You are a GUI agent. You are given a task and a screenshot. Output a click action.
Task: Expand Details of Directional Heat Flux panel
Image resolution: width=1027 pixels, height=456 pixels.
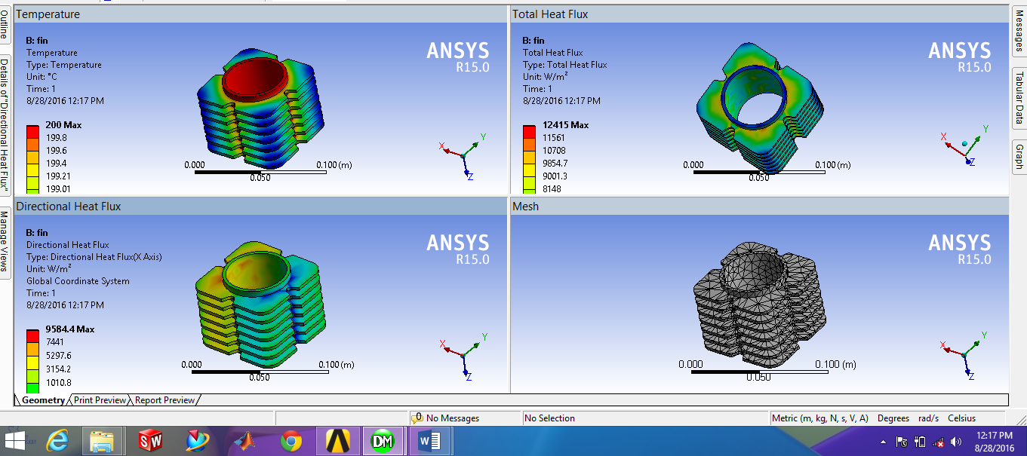pos(4,124)
